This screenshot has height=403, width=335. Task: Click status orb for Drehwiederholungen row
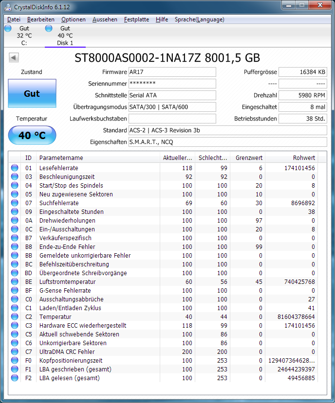click(x=15, y=220)
